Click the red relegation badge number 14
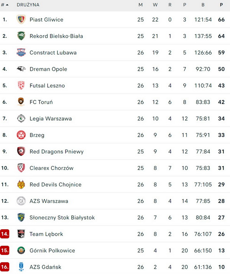Screen dimensions: 230x274 (x=5, y=234)
